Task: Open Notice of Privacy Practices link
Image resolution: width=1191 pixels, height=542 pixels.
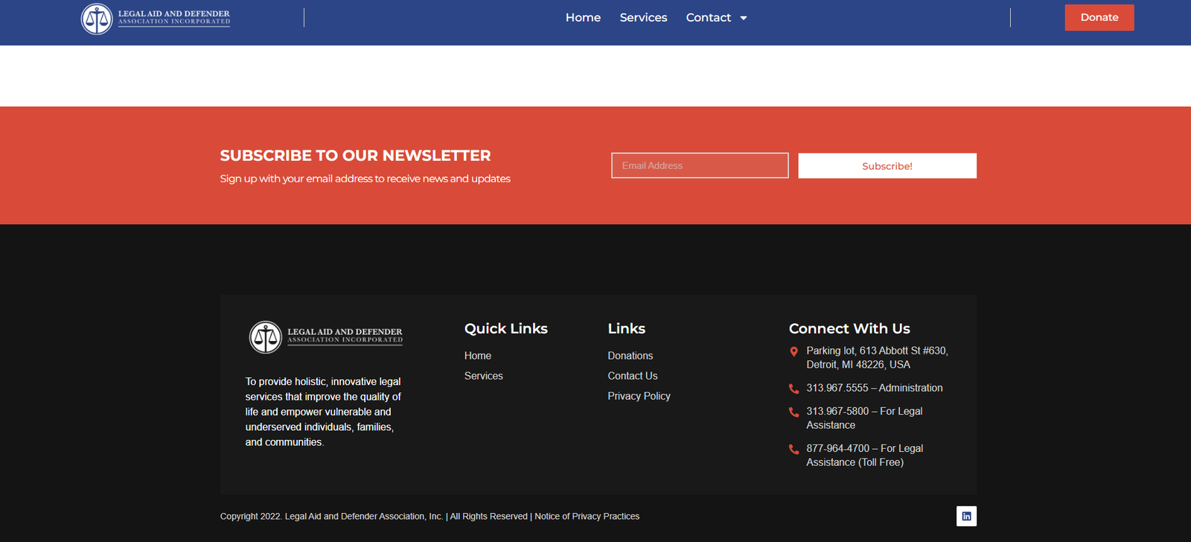Action: (587, 516)
